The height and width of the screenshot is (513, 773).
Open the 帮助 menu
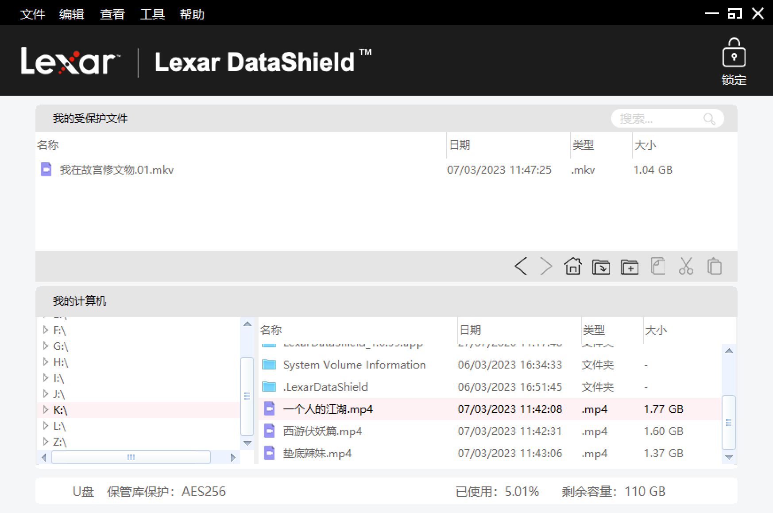(x=192, y=14)
